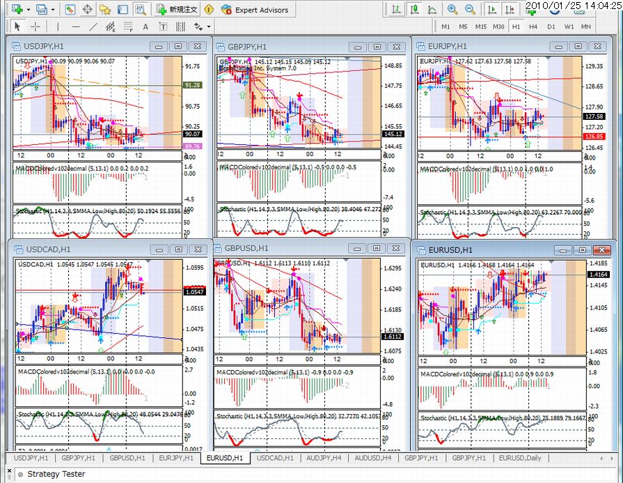The height and width of the screenshot is (483, 623).
Task: Select the cycle lines tool
Action: pyautogui.click(x=180, y=26)
